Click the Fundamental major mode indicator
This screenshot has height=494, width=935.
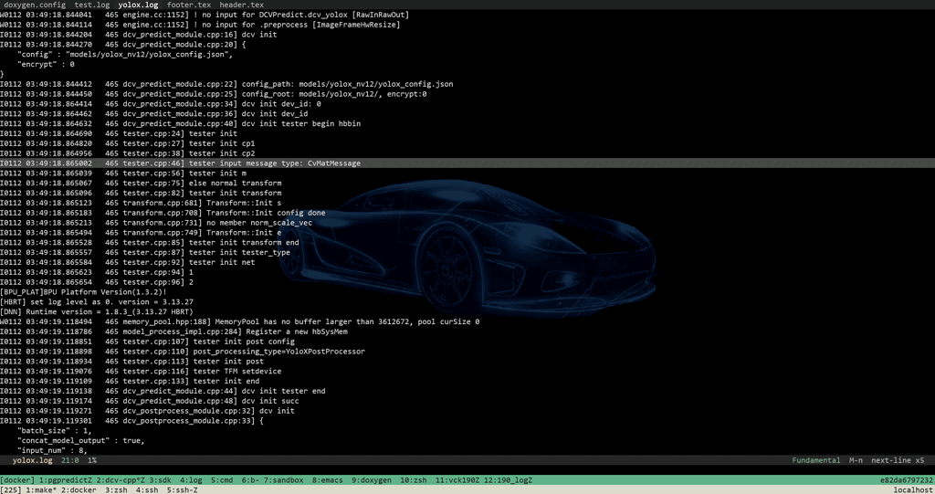tap(815, 460)
